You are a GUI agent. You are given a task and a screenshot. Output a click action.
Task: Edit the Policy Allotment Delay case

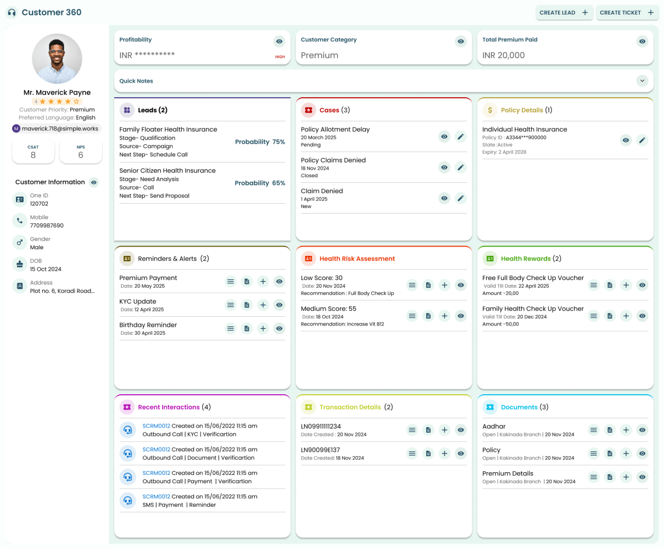pyautogui.click(x=461, y=136)
